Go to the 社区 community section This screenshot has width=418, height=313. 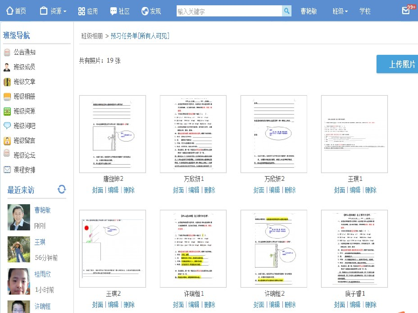[120, 11]
